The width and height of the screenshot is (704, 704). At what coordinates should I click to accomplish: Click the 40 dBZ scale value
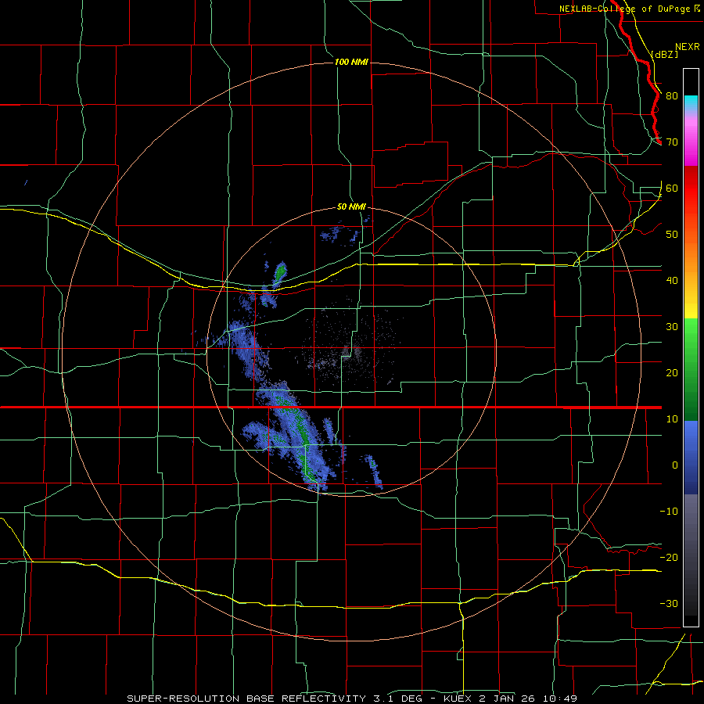tap(672, 281)
